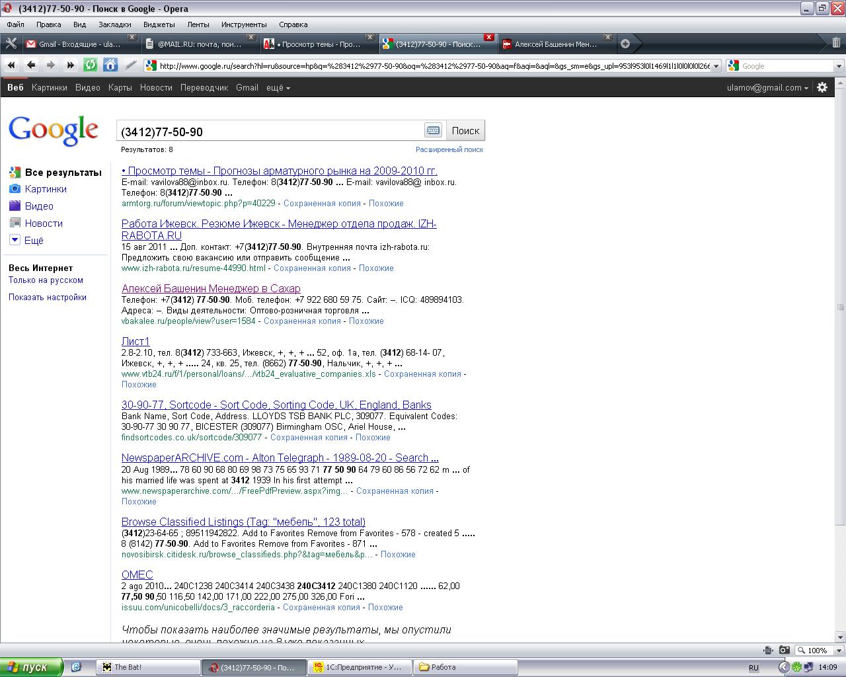Click The Bat! in the taskbar
Image resolution: width=846 pixels, height=677 pixels.
click(x=148, y=667)
